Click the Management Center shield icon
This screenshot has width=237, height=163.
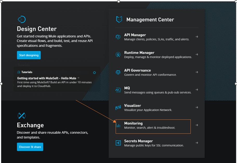tap(118, 19)
